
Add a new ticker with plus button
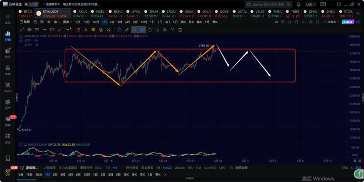click(358, 14)
